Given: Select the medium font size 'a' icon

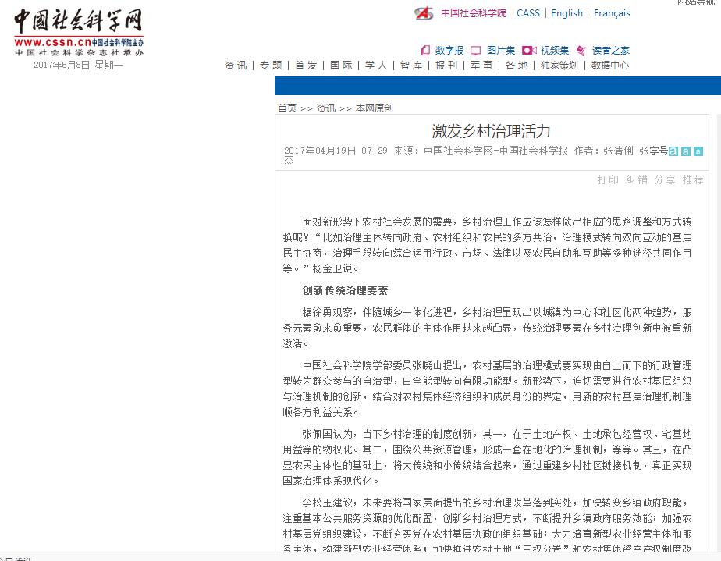Looking at the screenshot, I should [x=686, y=151].
